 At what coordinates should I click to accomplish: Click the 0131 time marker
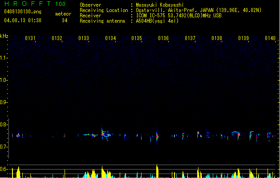[30, 38]
